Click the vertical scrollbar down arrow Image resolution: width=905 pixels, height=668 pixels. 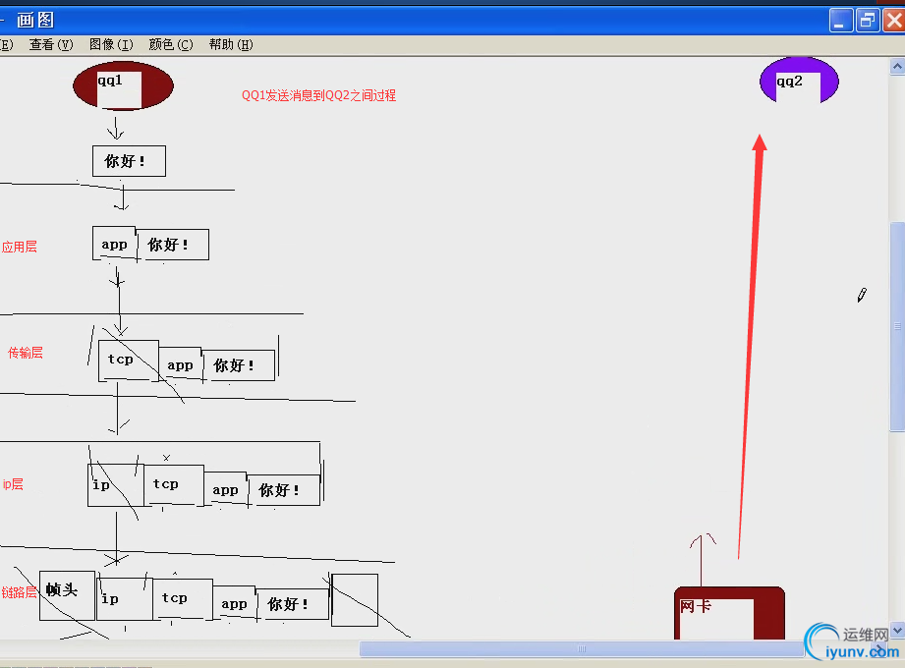click(x=897, y=630)
